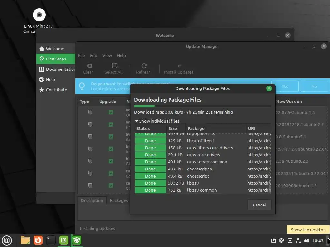This screenshot has width=330, height=247.
Task: Click the notes tray icon beside the network icon
Action: 290,241
